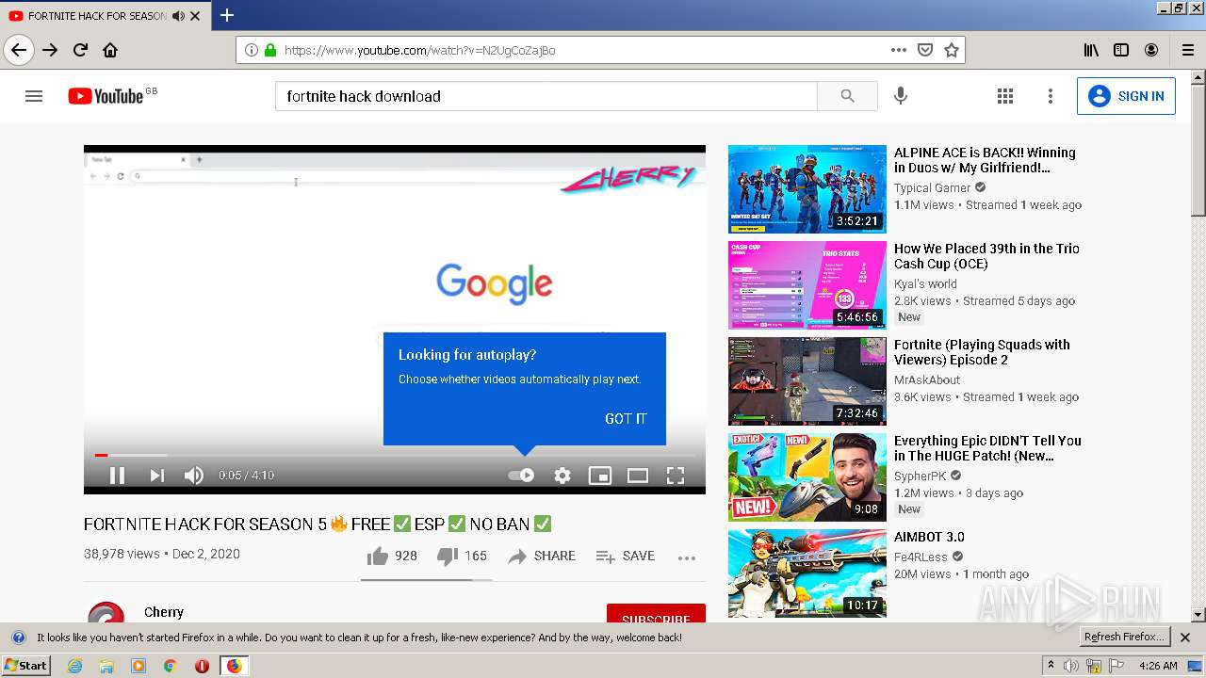Dislike the video
Viewport: 1206px width, 678px height.
pos(462,556)
